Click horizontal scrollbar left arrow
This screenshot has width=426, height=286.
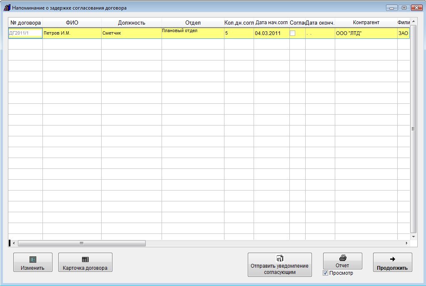(x=14, y=243)
